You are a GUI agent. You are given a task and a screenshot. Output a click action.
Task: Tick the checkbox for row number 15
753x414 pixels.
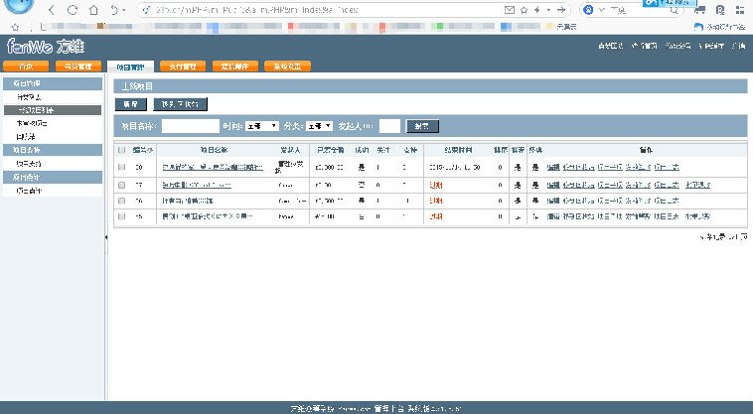[x=121, y=216]
